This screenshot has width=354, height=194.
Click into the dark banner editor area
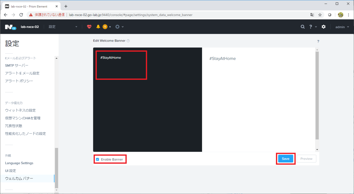[x=147, y=100]
